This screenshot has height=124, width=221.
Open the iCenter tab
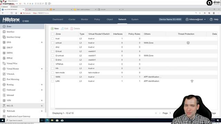[x=72, y=19]
